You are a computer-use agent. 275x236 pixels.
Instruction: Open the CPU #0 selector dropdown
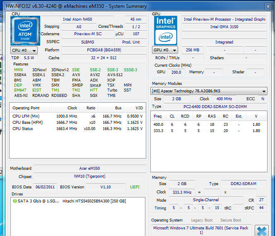(24, 51)
